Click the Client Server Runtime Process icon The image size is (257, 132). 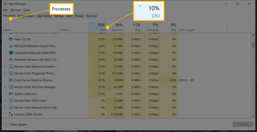[11, 80]
